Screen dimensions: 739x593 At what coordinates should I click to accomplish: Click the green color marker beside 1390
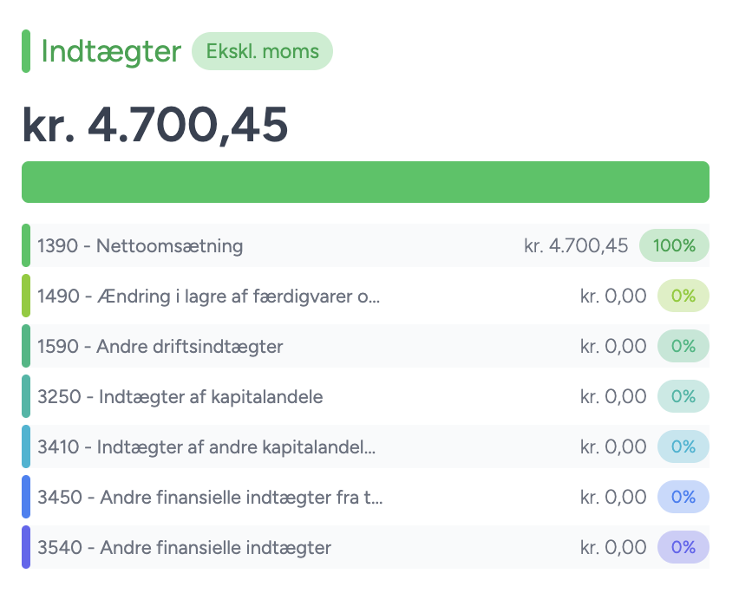26,246
